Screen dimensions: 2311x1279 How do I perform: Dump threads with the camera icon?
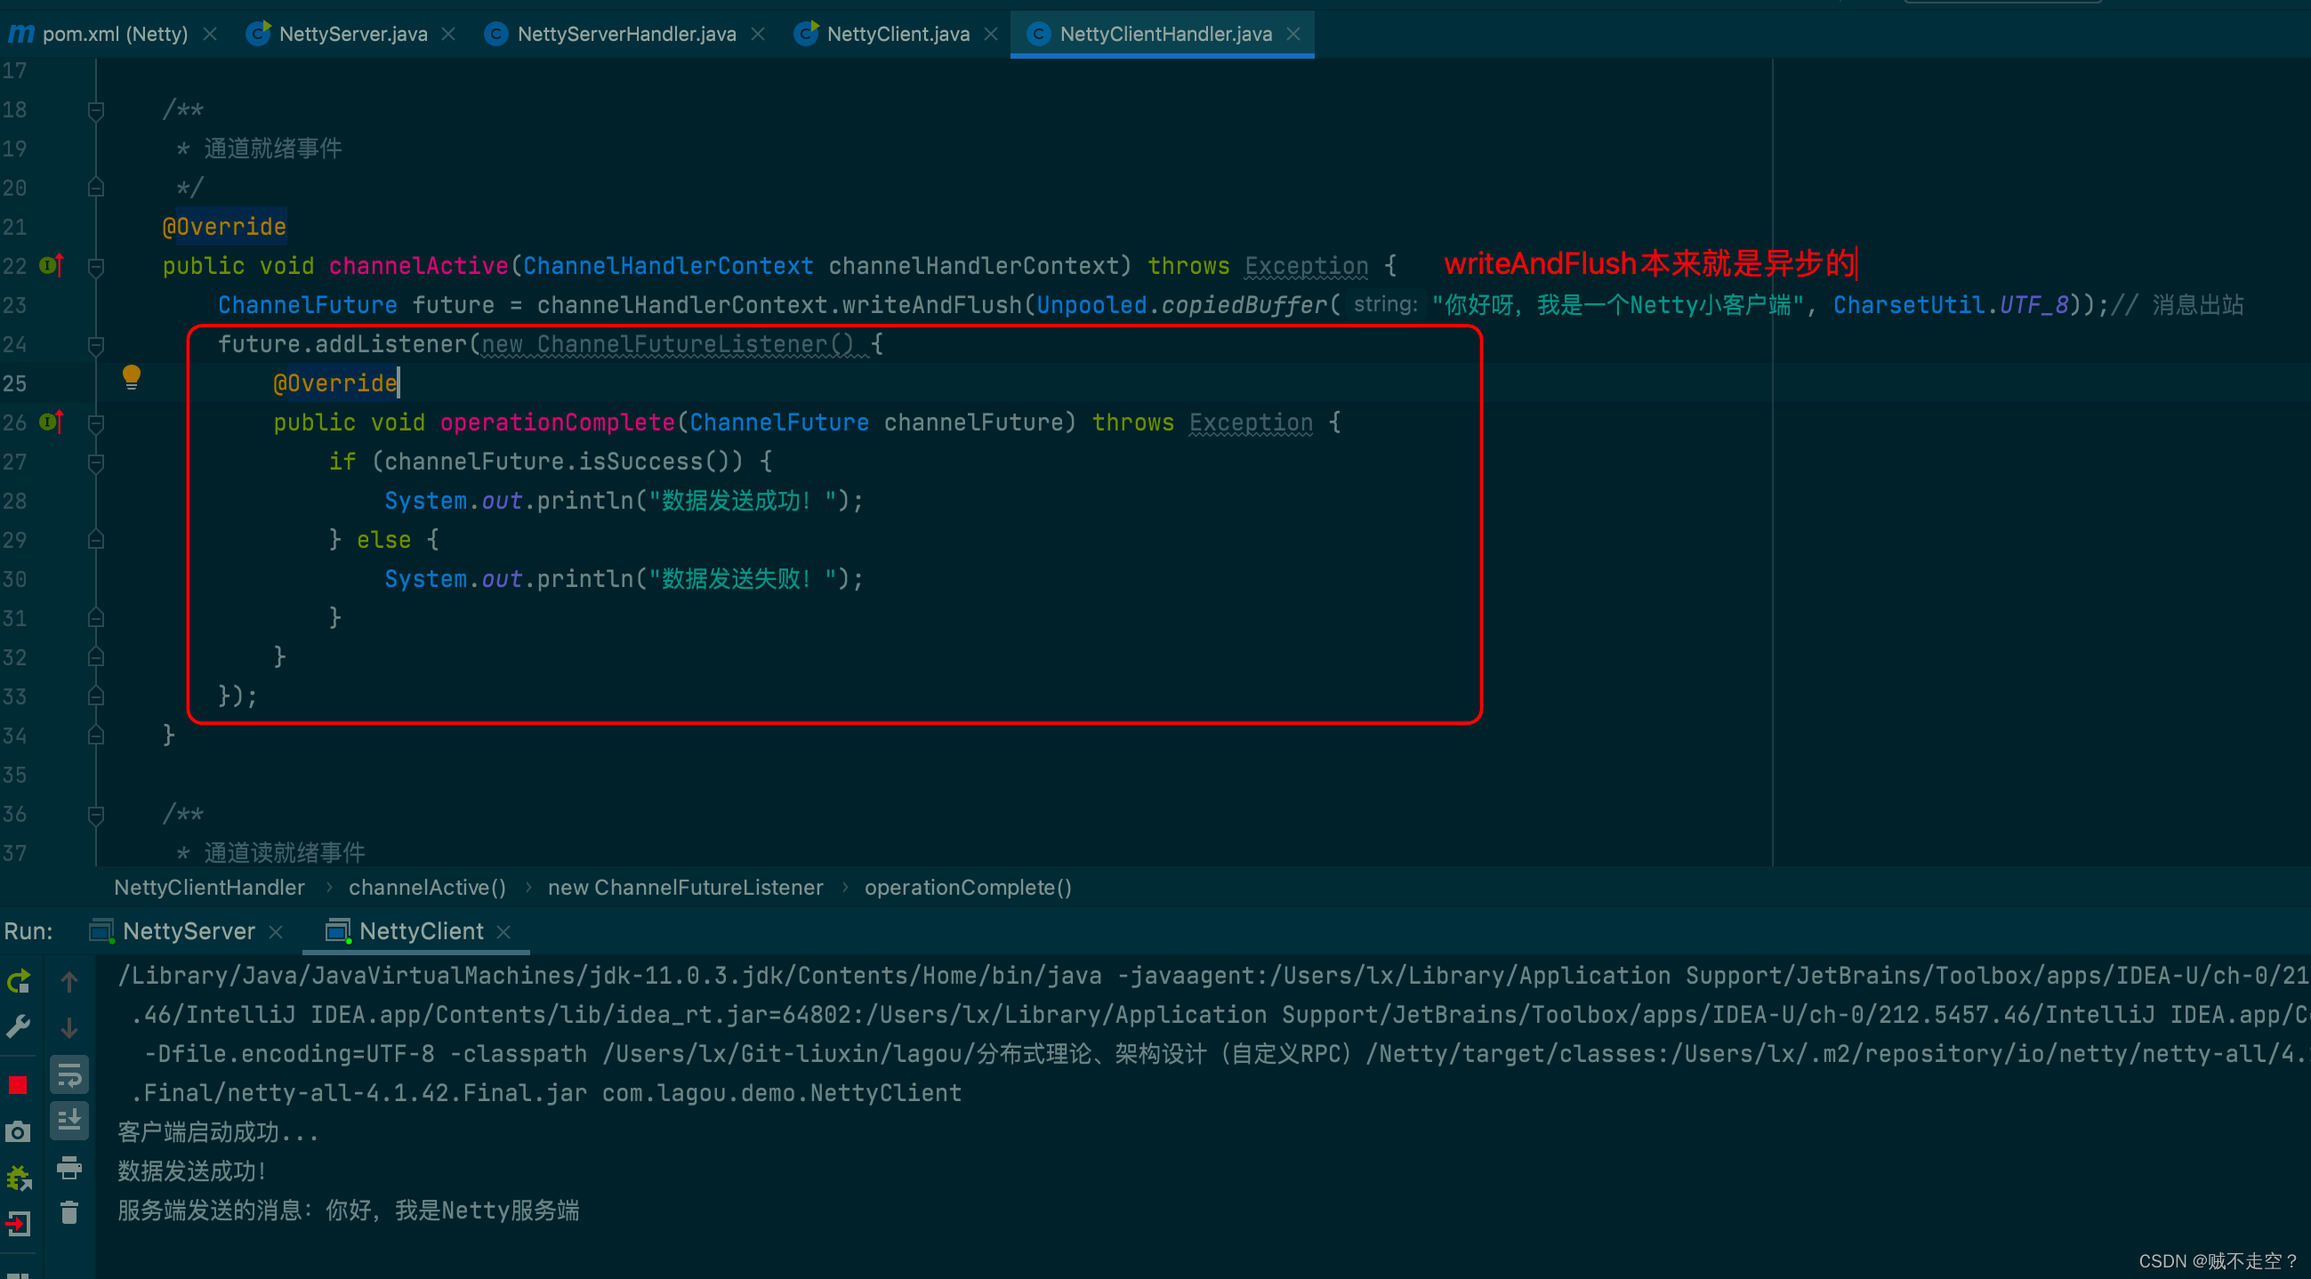tap(18, 1132)
